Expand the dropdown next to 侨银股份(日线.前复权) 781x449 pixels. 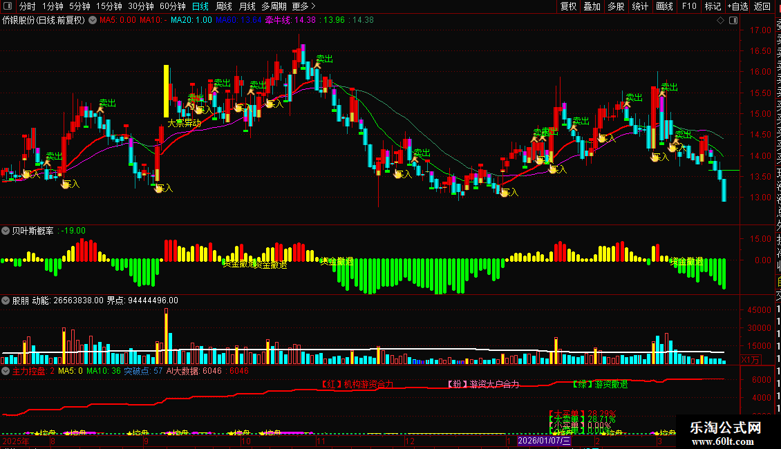[x=93, y=21]
